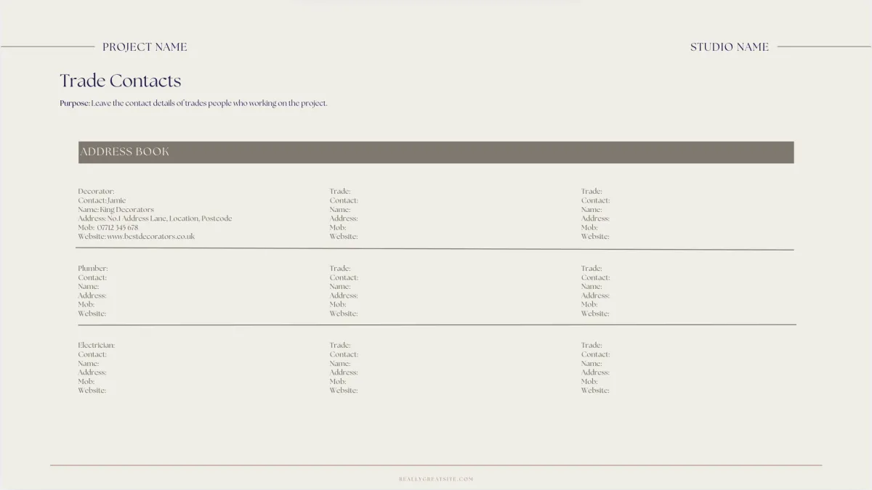This screenshot has height=490, width=872.
Task: Click the STUDIO NAME header text
Action: click(729, 46)
